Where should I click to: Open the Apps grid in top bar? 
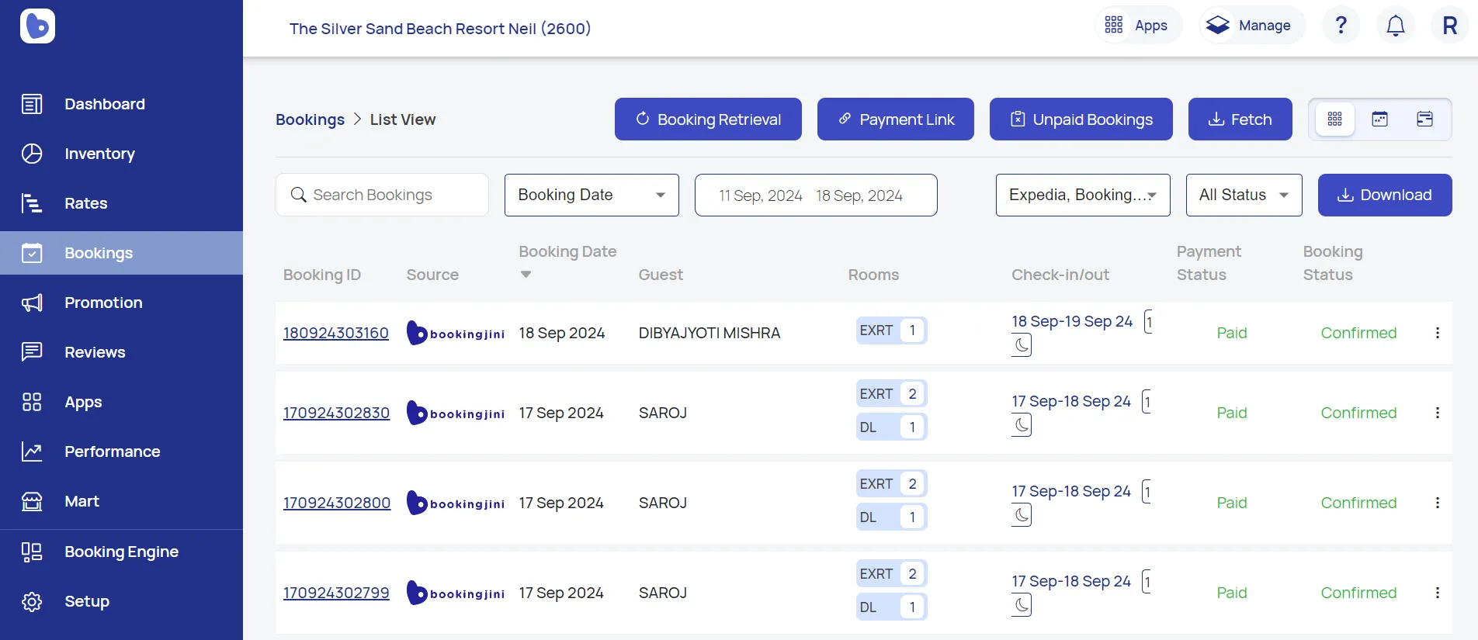click(x=1137, y=26)
